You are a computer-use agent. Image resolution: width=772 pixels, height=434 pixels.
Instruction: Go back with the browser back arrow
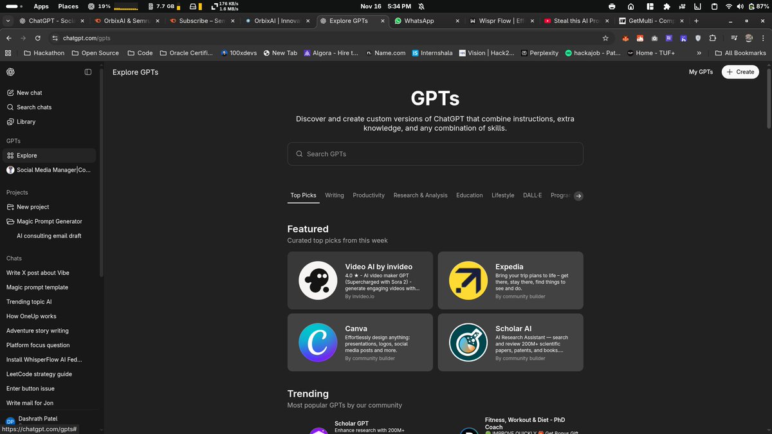pos(10,38)
